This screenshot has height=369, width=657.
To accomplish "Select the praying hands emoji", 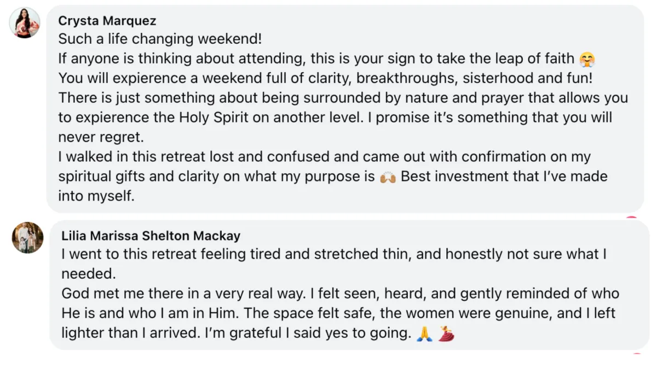I will (x=424, y=333).
